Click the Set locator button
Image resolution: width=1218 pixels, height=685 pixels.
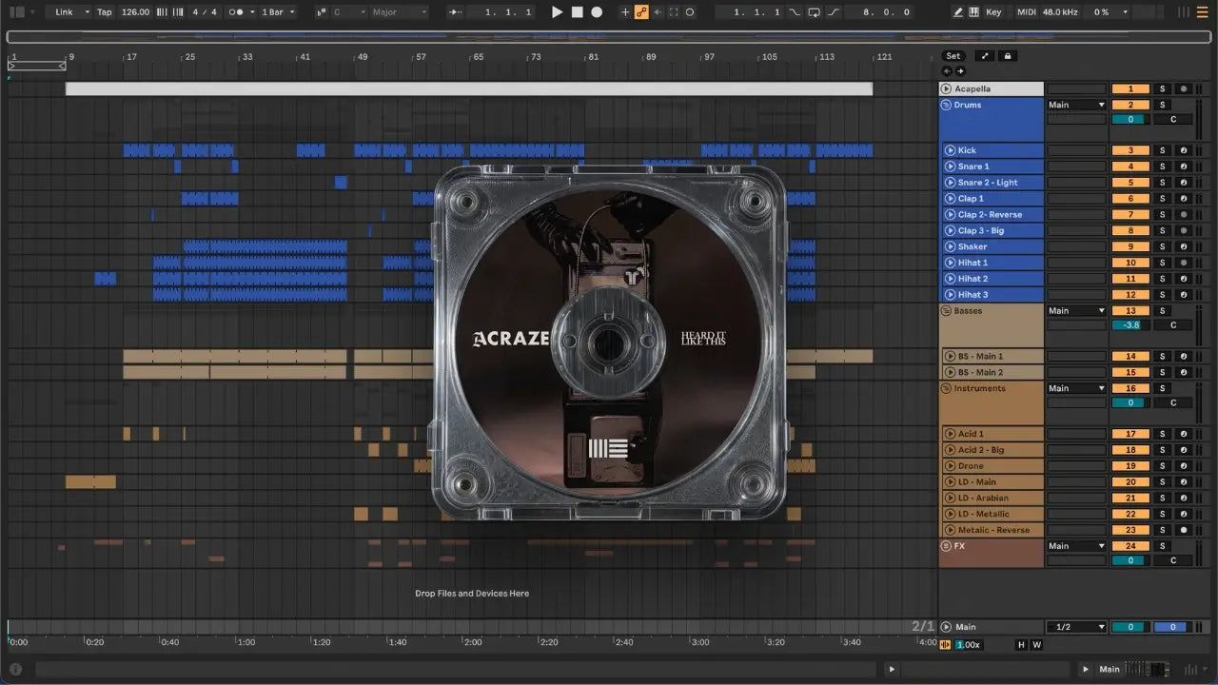point(953,56)
